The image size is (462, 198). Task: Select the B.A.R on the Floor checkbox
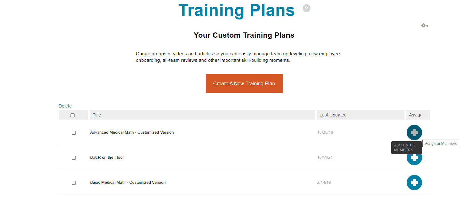pos(74,158)
